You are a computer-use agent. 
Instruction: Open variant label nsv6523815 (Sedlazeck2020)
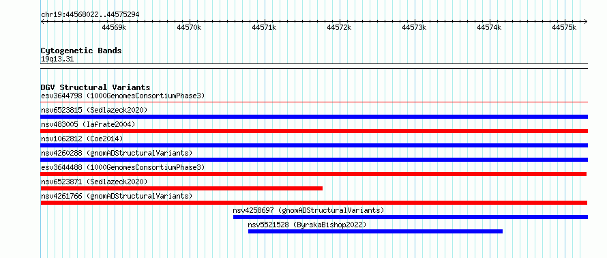[94, 110]
